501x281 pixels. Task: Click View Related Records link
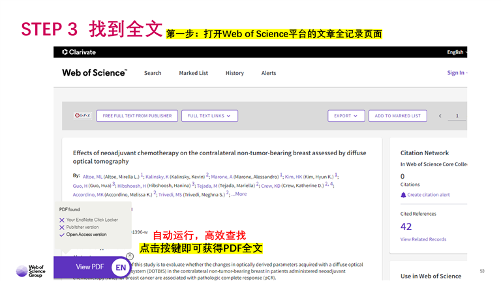pyautogui.click(x=423, y=239)
